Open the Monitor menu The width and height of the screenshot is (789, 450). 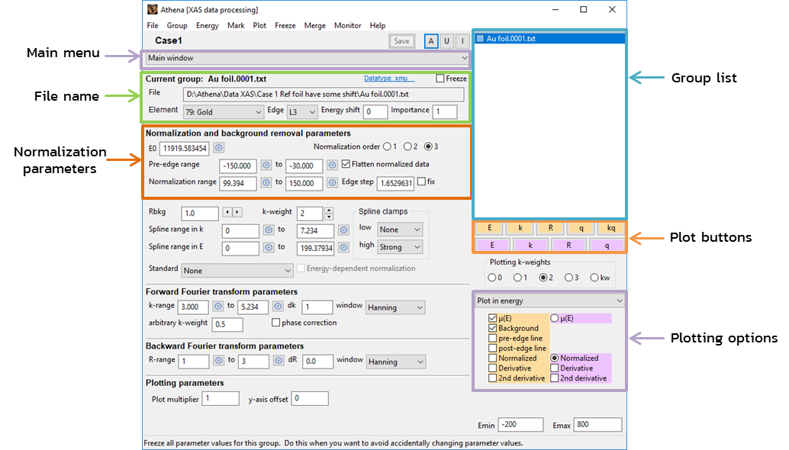coord(348,25)
